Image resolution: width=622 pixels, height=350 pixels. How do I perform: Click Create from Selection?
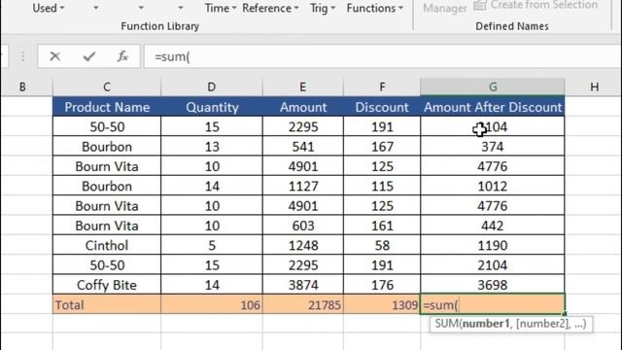pos(536,5)
